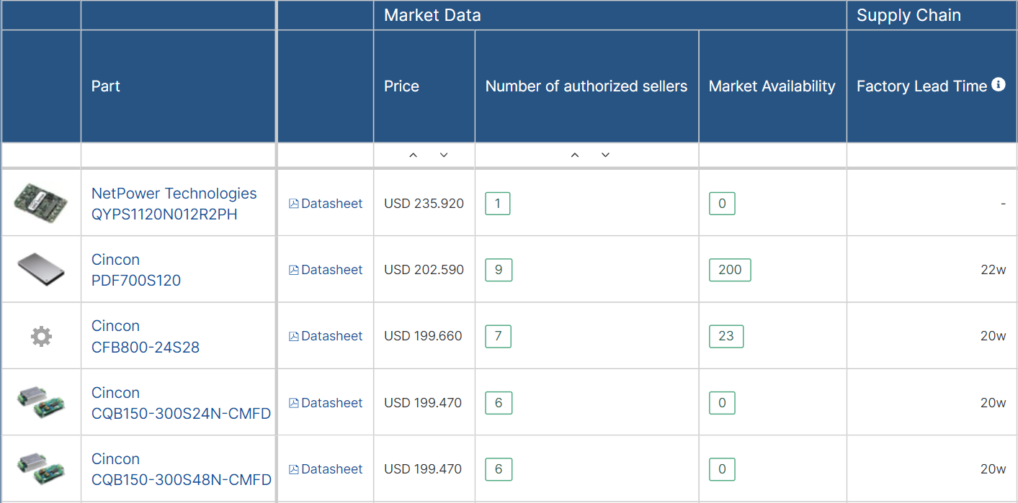Click the Price column header
The height and width of the screenshot is (503, 1018).
pos(424,86)
